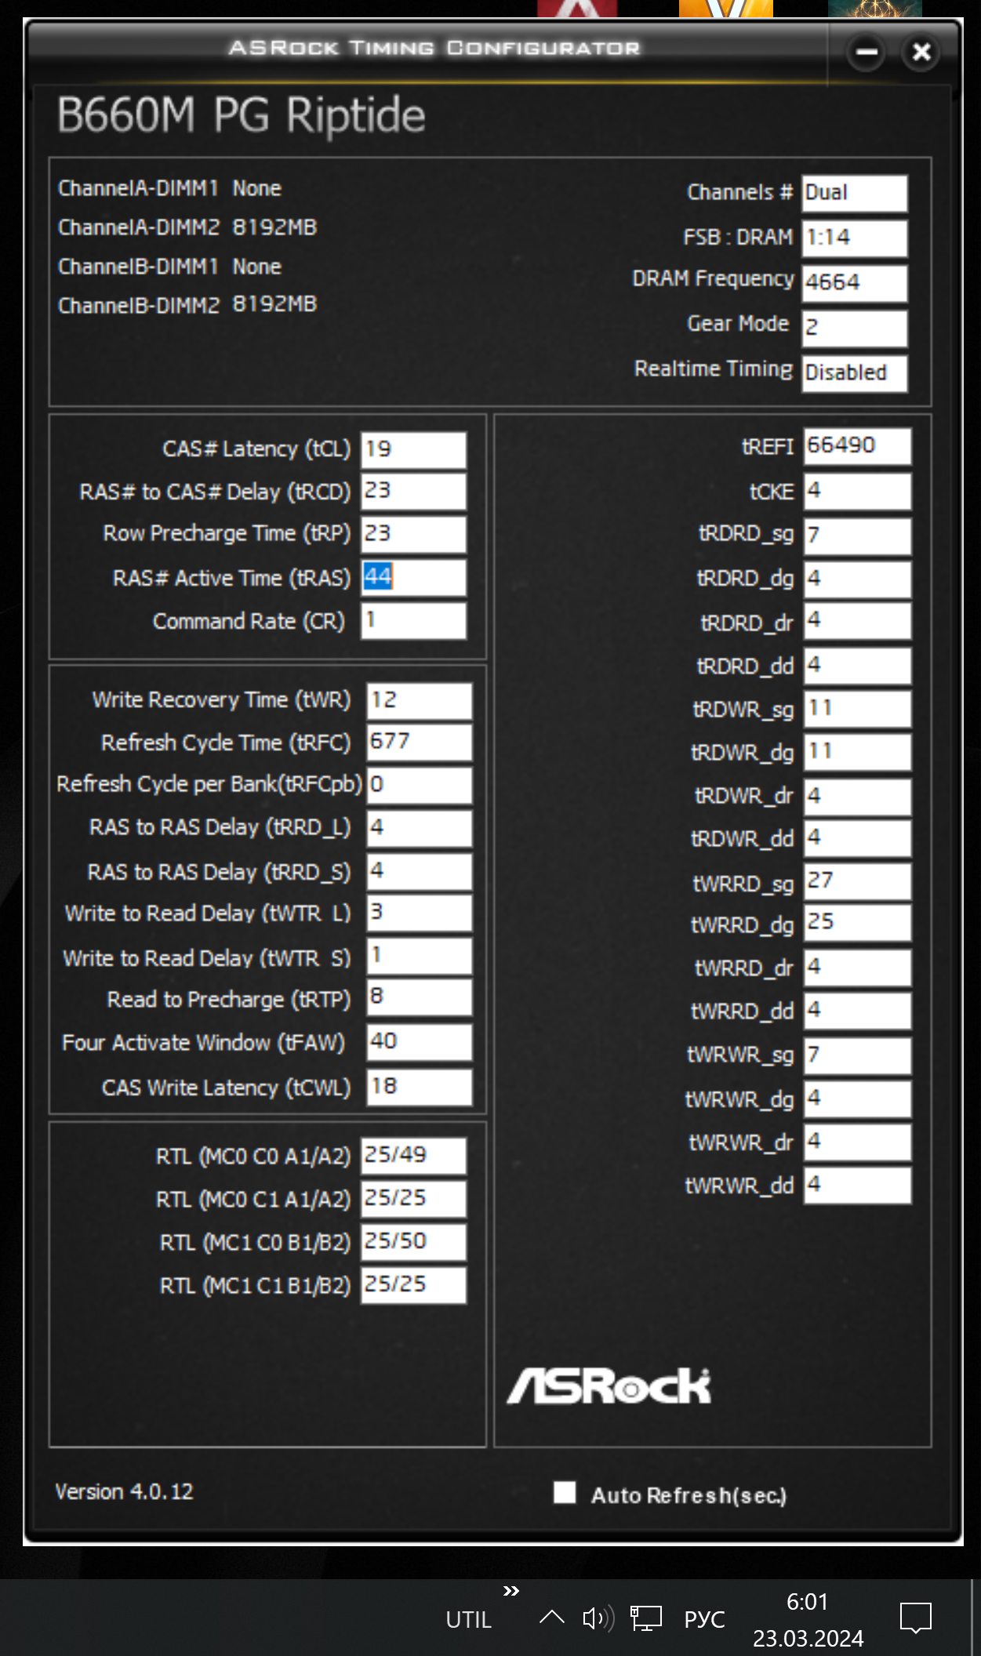The width and height of the screenshot is (981, 1656).
Task: Select the tWRWR_dd value field
Action: tap(857, 1186)
